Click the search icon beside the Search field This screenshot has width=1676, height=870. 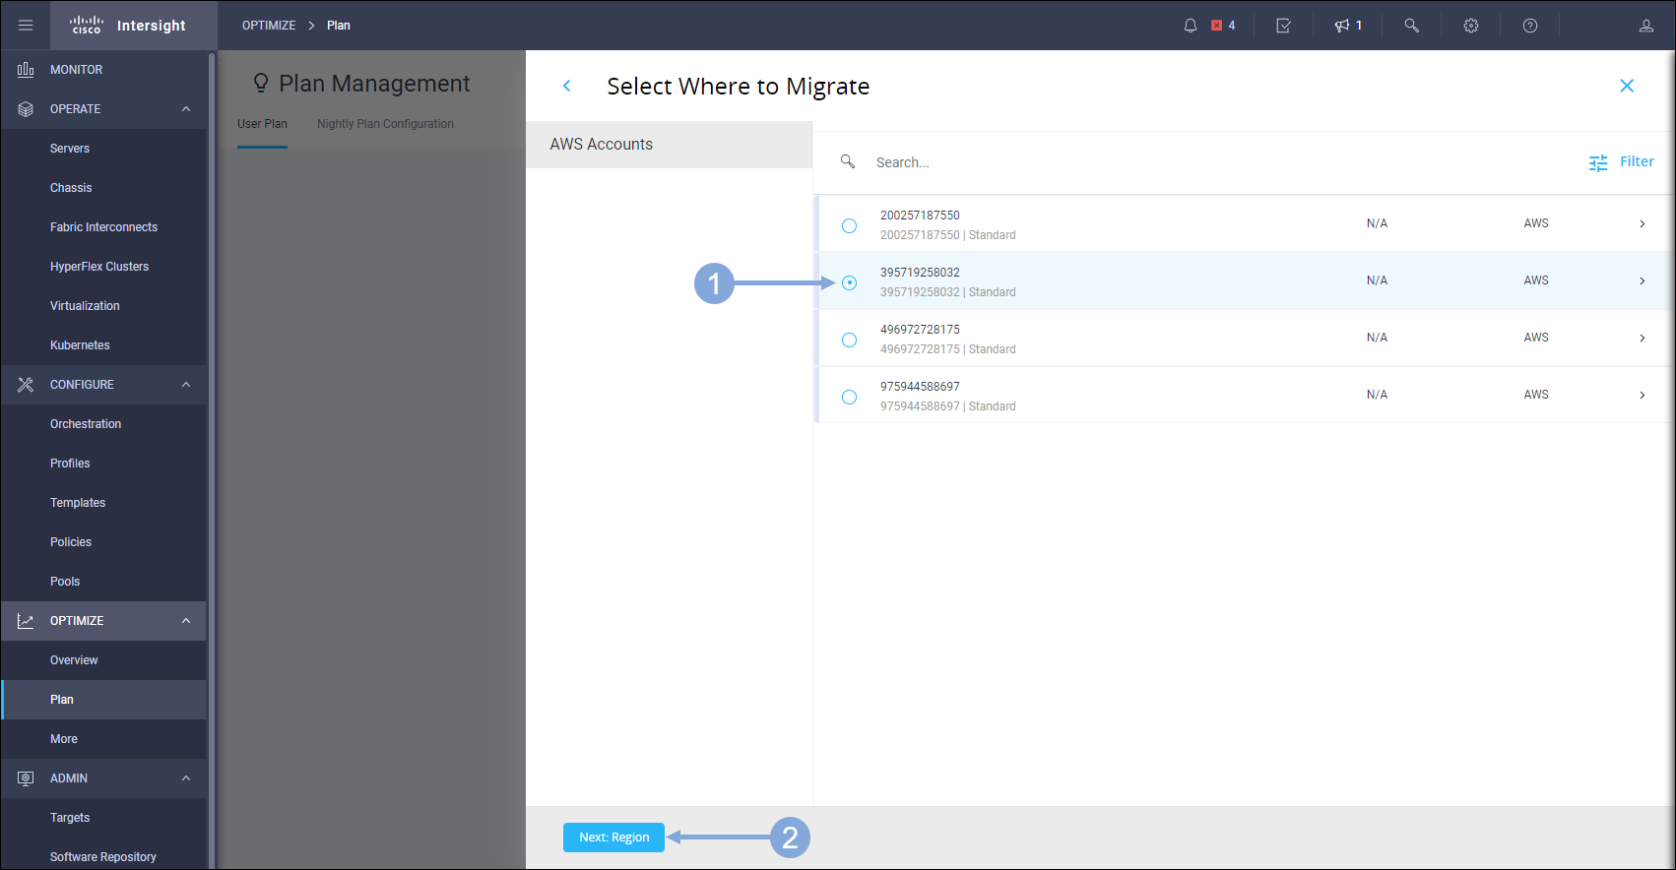[848, 161]
